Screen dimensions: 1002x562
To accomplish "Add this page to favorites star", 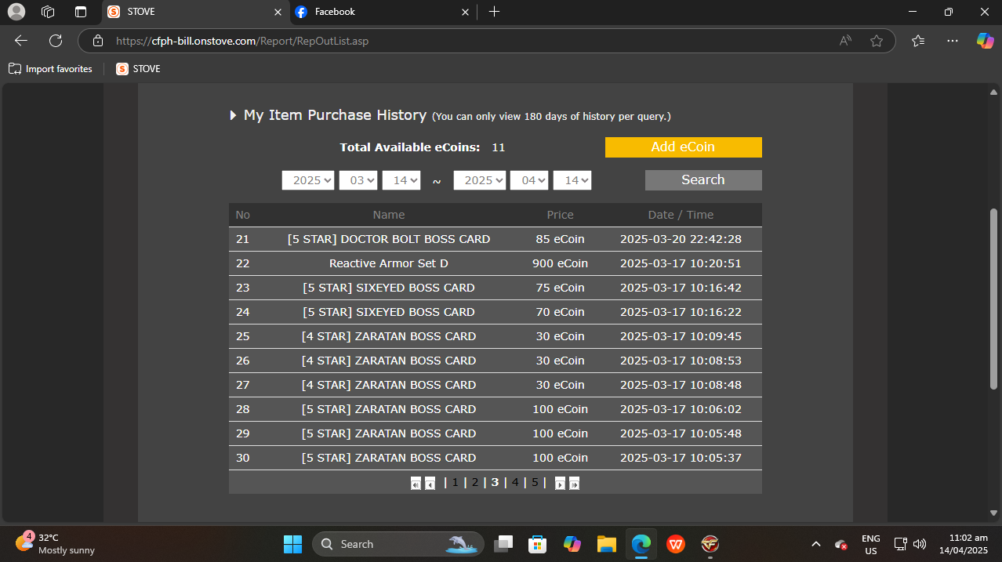I will click(877, 41).
